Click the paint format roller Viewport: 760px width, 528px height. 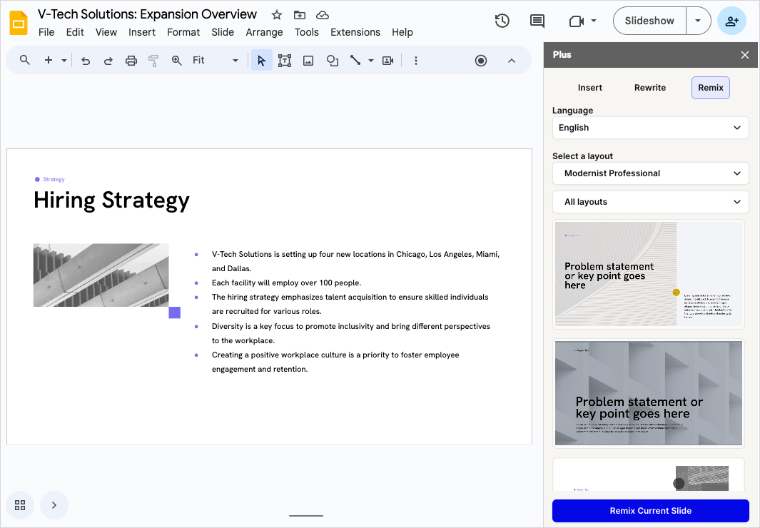(x=153, y=61)
